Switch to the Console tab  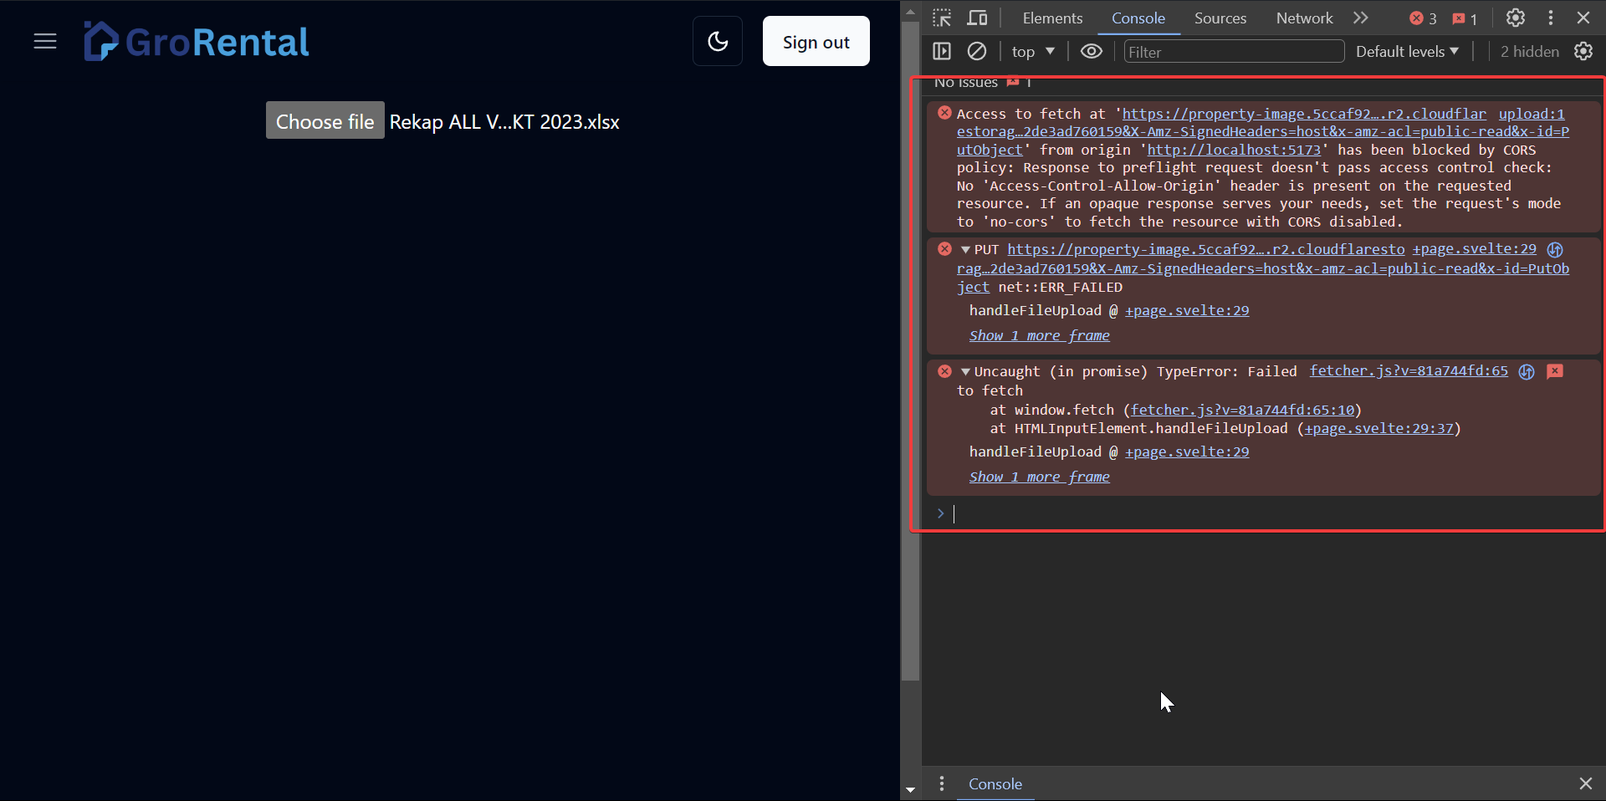point(1138,18)
